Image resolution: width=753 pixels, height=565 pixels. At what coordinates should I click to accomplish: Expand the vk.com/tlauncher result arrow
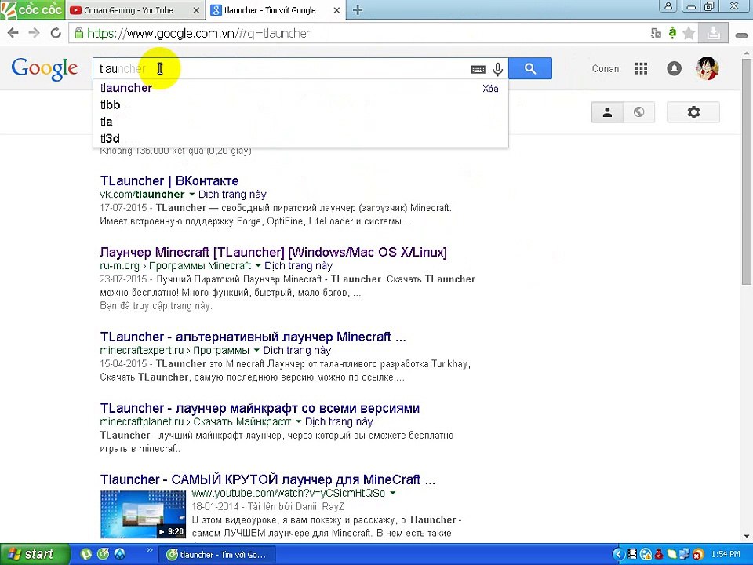[191, 195]
